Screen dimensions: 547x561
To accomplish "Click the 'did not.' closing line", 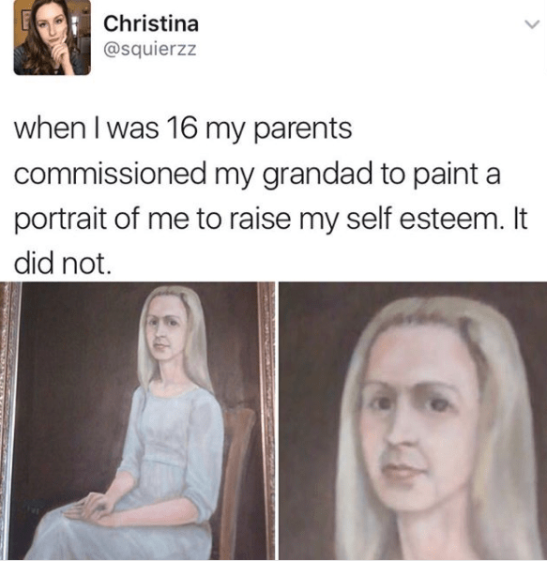I will tap(60, 263).
